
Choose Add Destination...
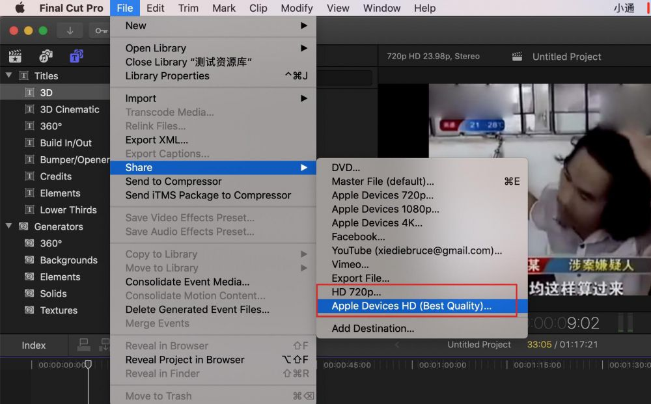[422, 329]
